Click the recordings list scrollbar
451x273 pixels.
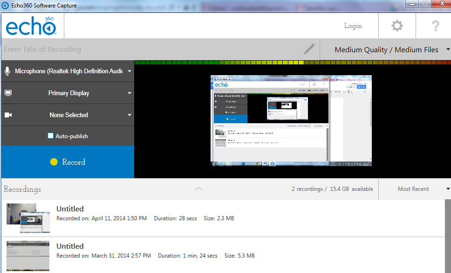click(x=448, y=236)
